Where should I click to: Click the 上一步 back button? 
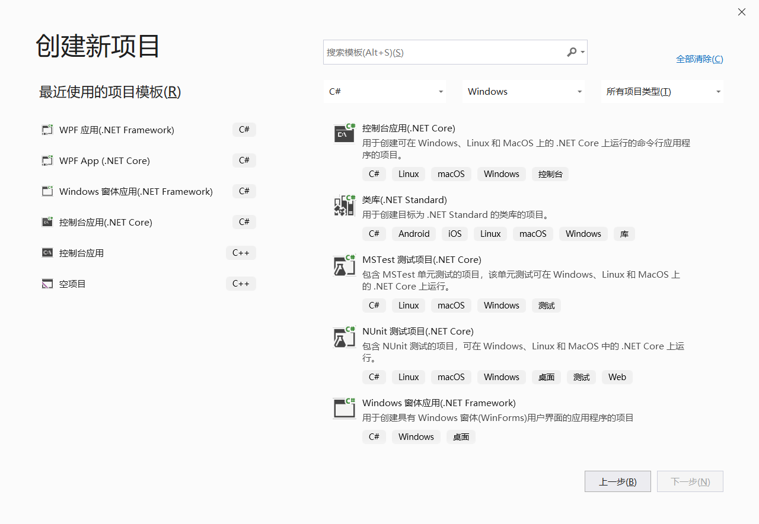(618, 481)
